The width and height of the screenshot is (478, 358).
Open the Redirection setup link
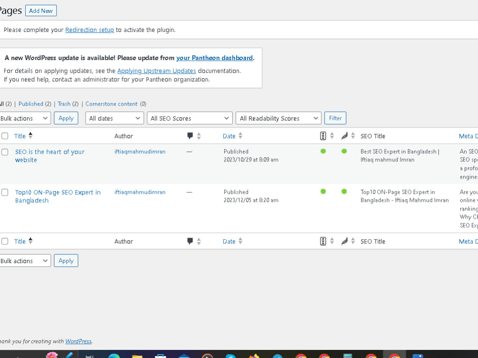(90, 30)
